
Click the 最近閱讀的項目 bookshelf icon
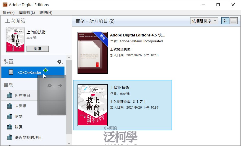(9, 137)
